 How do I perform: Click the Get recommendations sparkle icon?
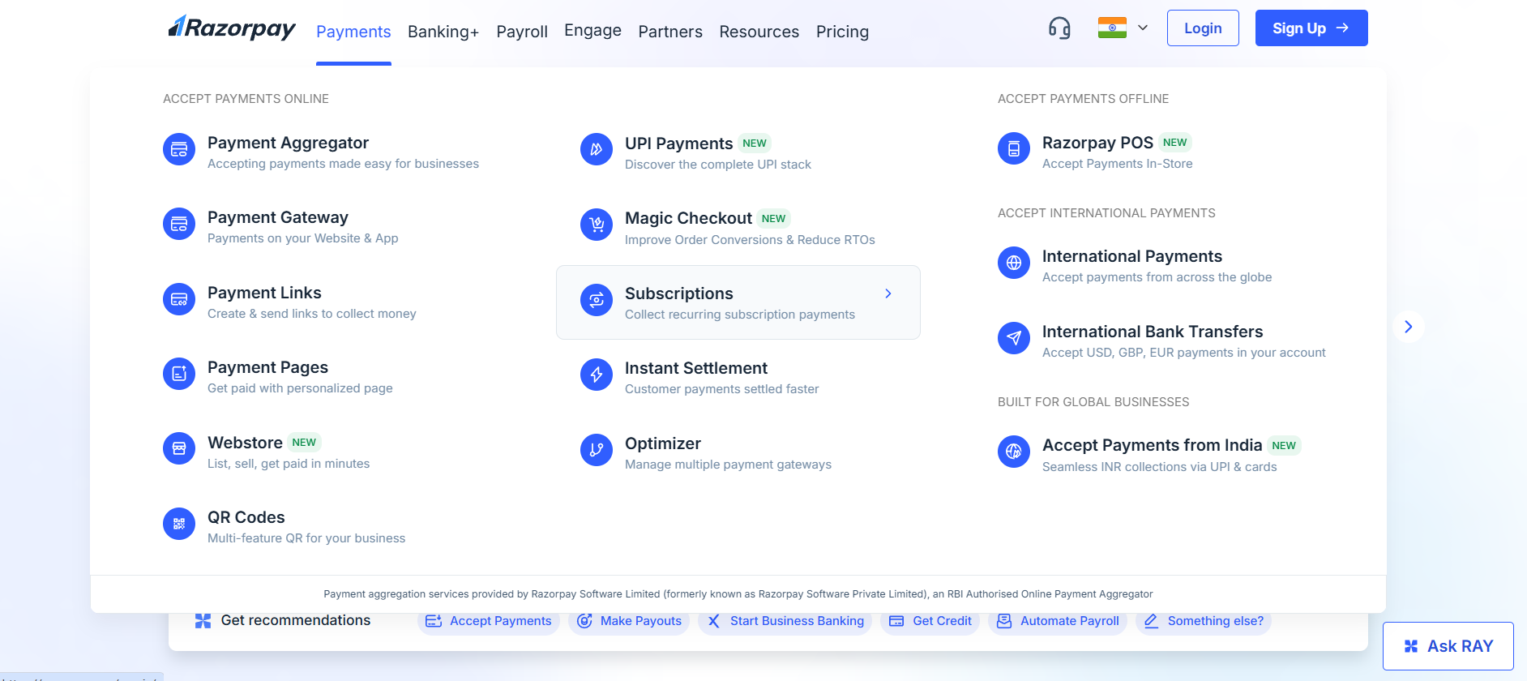203,621
